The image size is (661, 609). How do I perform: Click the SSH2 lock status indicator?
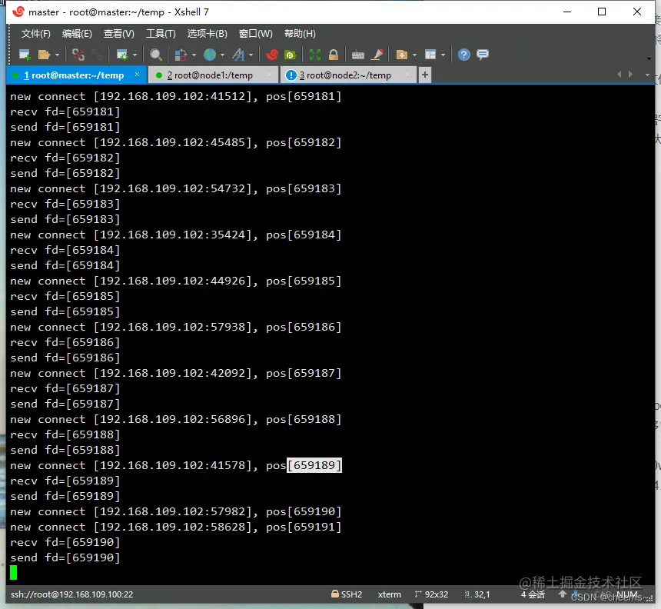coord(347,594)
